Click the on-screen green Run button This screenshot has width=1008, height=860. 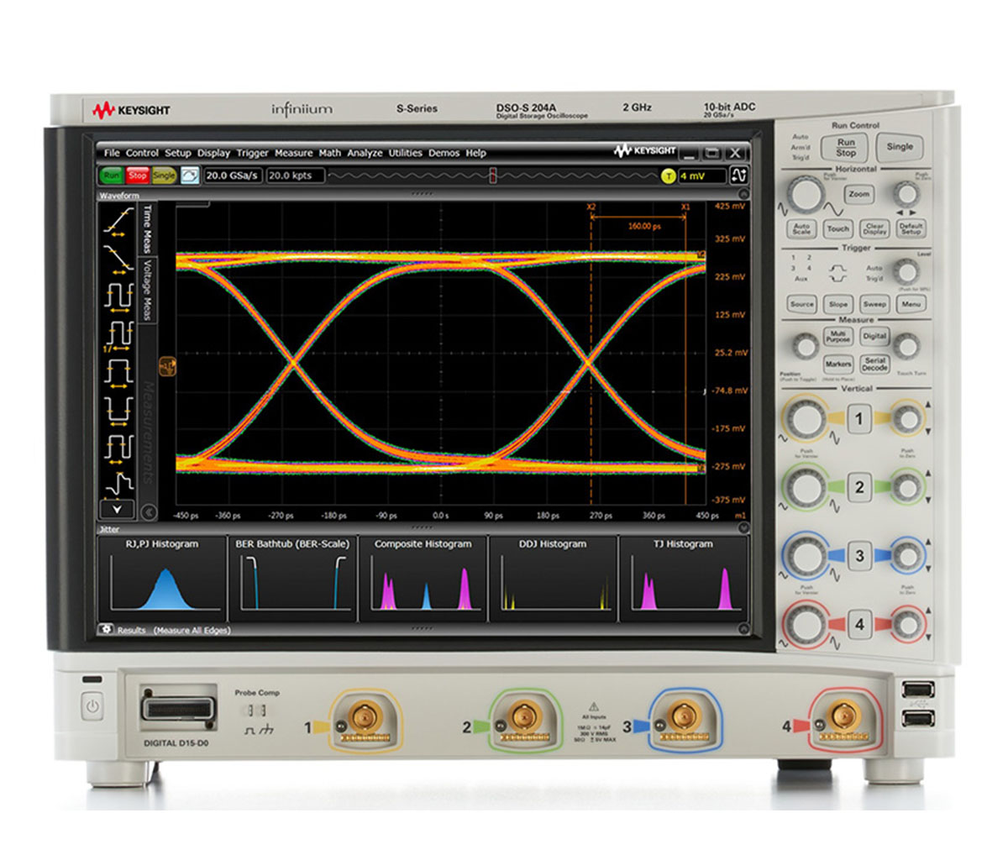pyautogui.click(x=111, y=176)
